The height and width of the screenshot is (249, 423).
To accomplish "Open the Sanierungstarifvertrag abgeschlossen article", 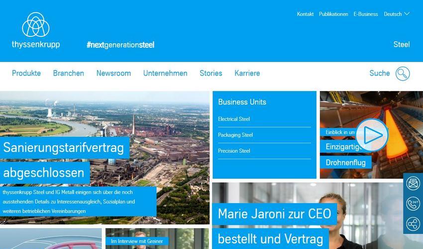I will pos(64,160).
